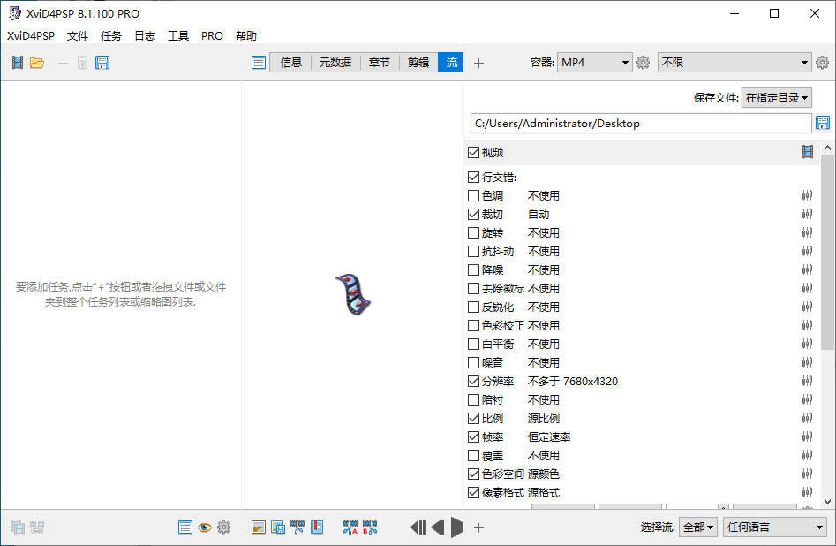Uncheck the 视频 checkbox
The image size is (836, 546).
pos(473,152)
